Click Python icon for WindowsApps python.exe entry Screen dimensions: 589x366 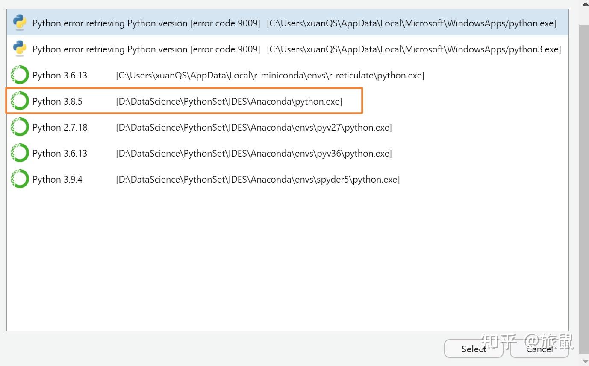tap(20, 23)
